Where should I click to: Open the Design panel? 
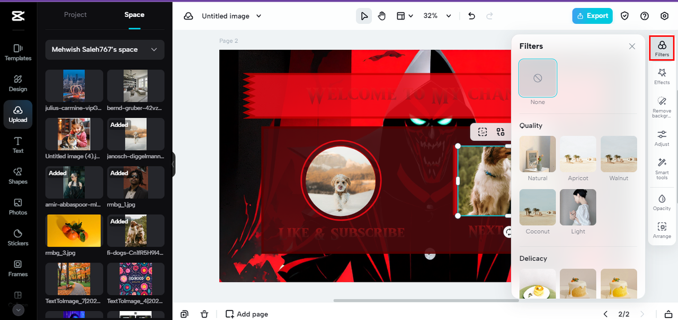pyautogui.click(x=18, y=83)
